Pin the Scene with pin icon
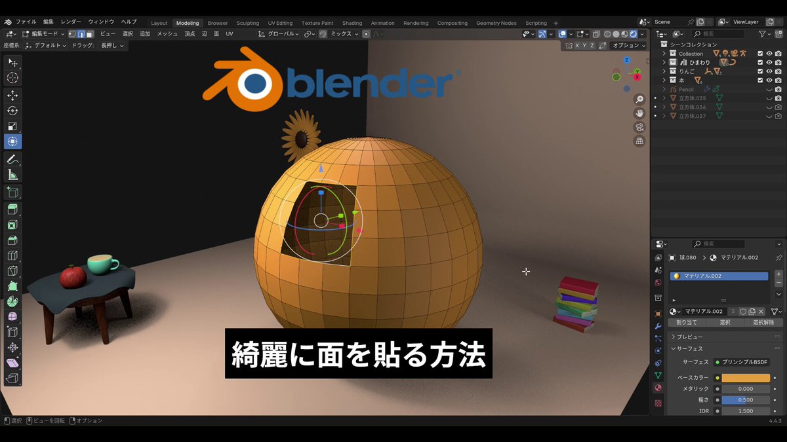 [691, 22]
